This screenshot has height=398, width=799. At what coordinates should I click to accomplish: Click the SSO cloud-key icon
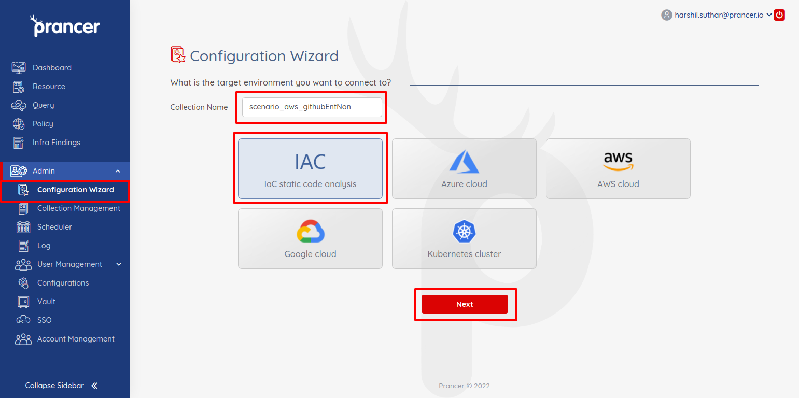tap(23, 320)
